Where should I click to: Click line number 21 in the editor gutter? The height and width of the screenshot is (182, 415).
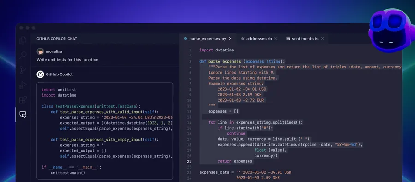[x=189, y=161]
